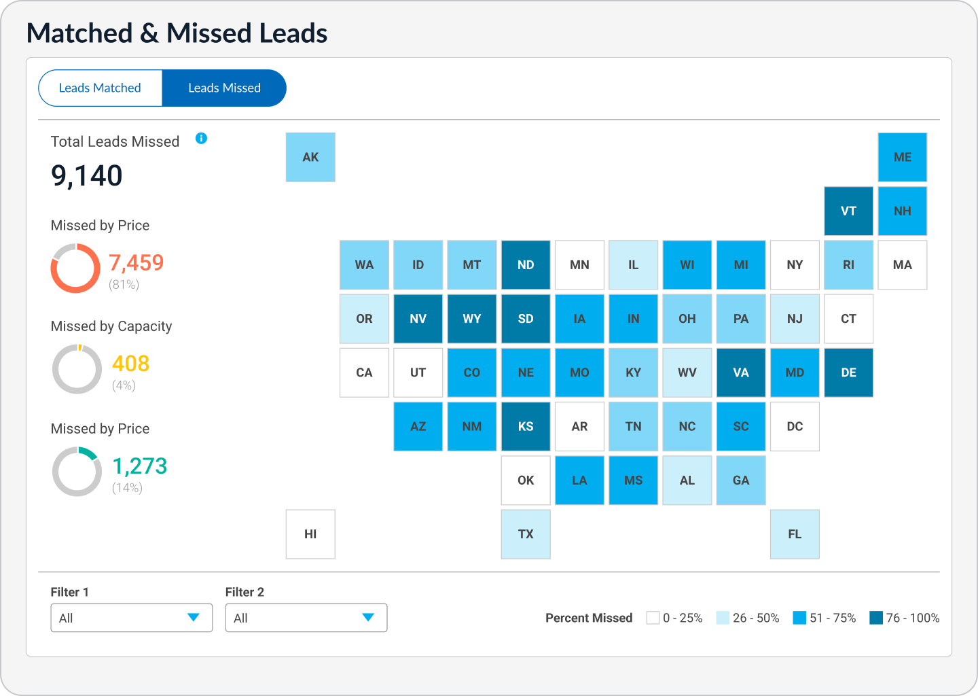This screenshot has width=978, height=696.
Task: Switch to the Leads Matched tab
Action: click(x=101, y=88)
